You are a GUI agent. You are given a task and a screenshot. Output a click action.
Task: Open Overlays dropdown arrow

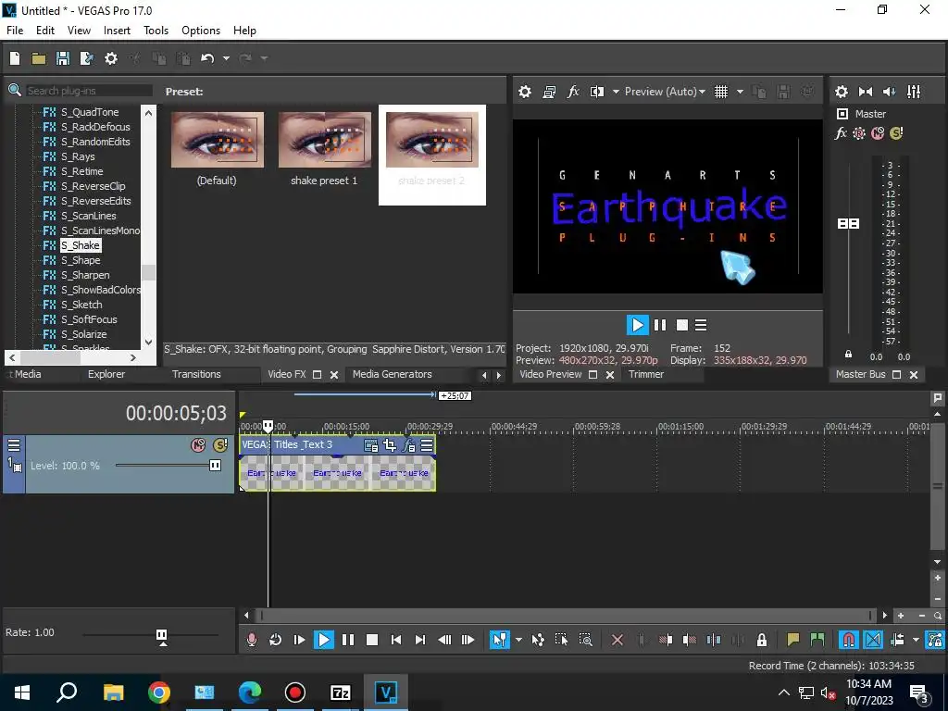pos(740,92)
